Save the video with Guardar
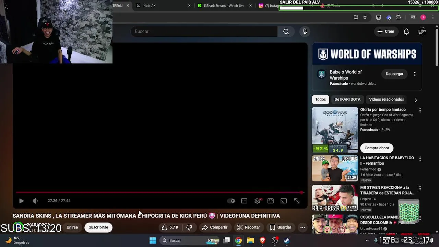The width and height of the screenshot is (439, 247). [281, 227]
